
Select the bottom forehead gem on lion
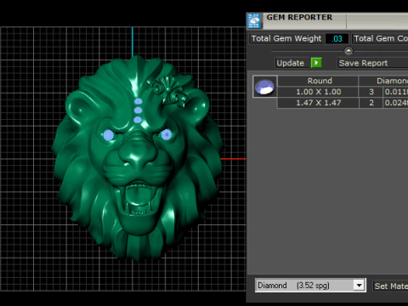pyautogui.click(x=138, y=120)
